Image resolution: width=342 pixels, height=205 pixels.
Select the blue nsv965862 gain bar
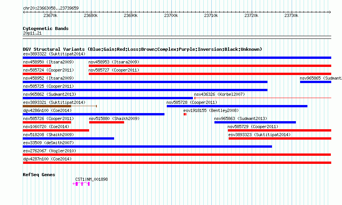pos(108,98)
